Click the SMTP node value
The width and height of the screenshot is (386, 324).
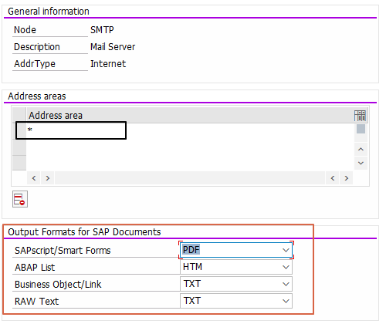[x=102, y=30]
